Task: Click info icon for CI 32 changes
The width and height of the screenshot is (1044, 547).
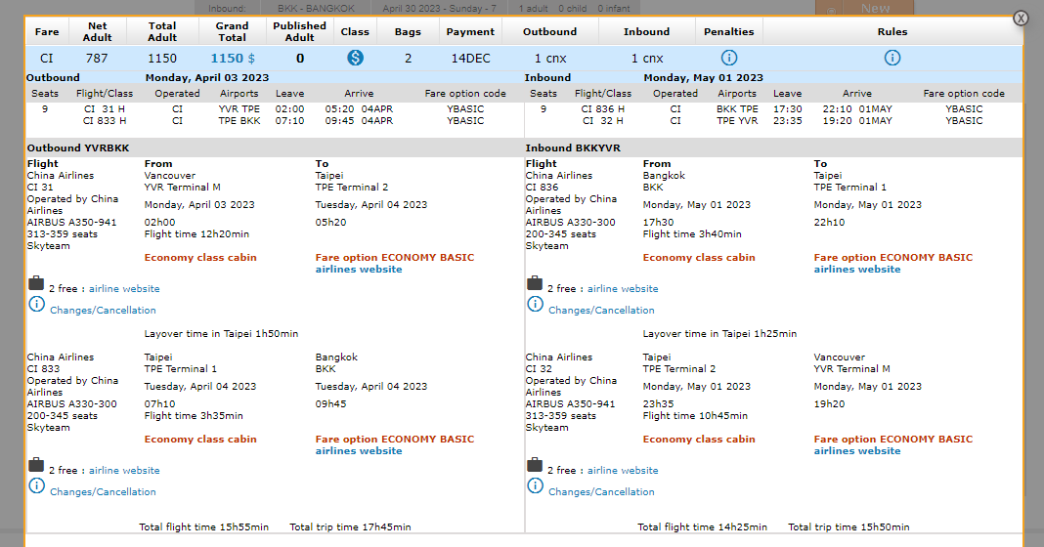Action: coord(535,485)
